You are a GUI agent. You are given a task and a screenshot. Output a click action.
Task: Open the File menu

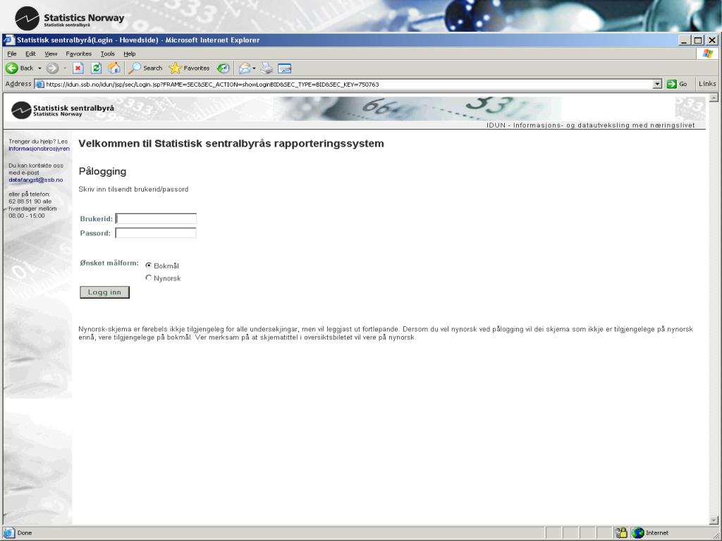[12, 54]
